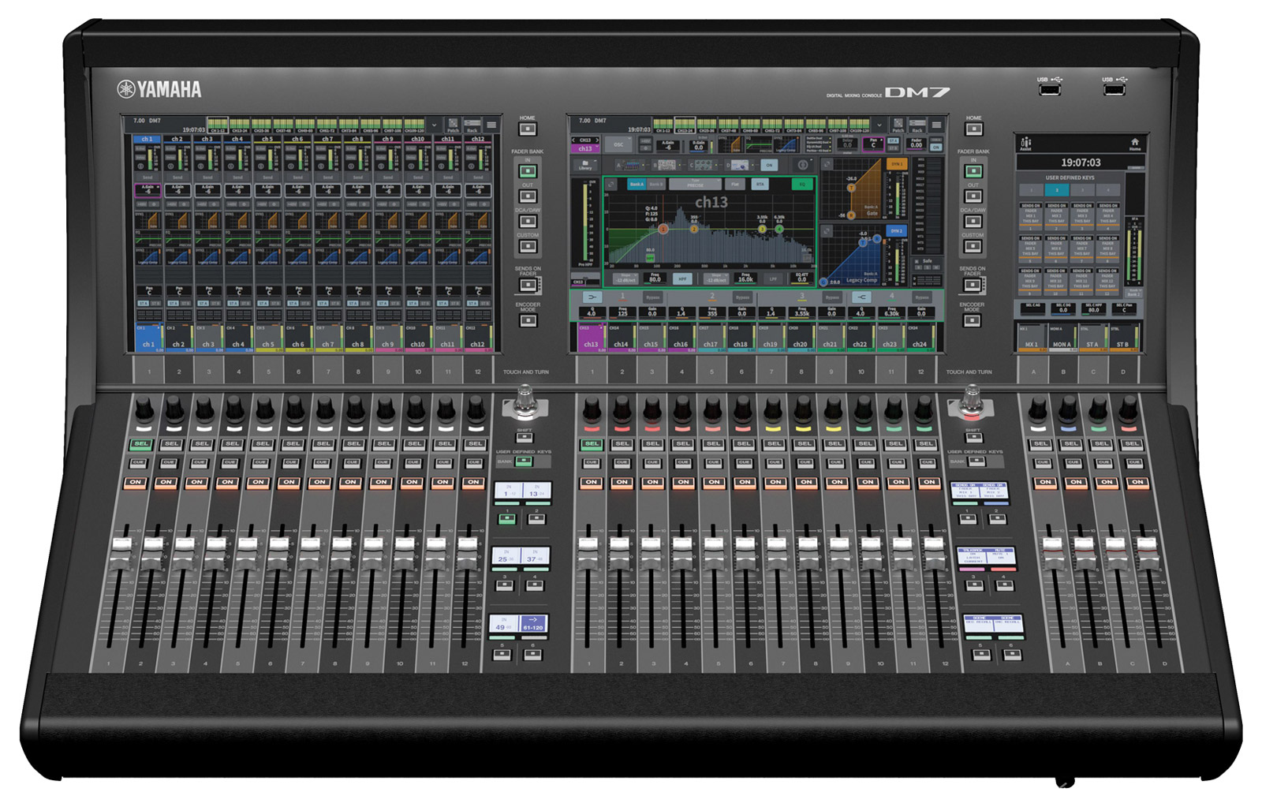
Task: Toggle the ON button for fader strip 1
Action: point(136,482)
